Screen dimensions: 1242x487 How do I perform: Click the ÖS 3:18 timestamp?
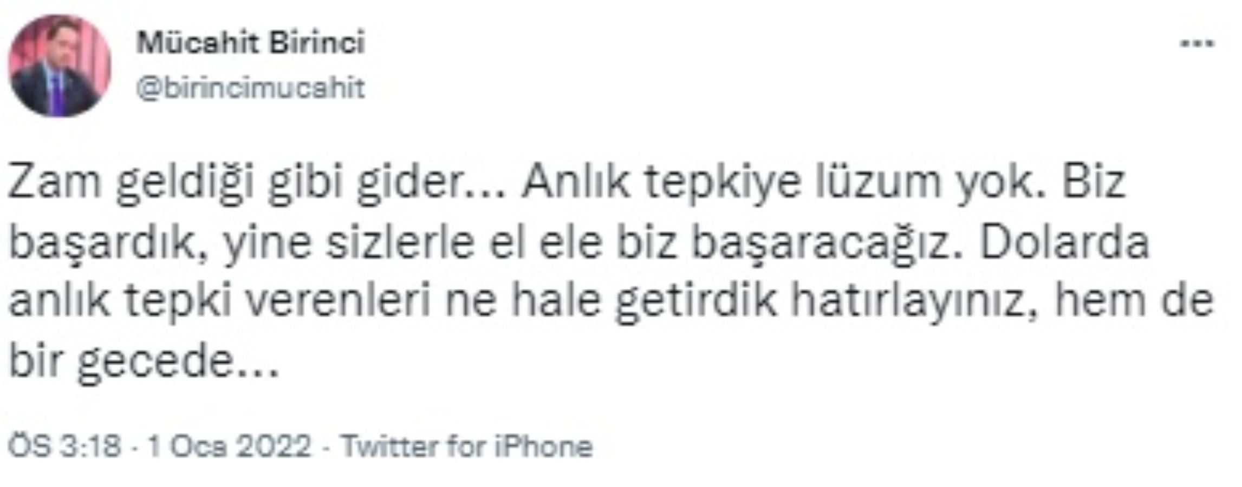pyautogui.click(x=64, y=447)
